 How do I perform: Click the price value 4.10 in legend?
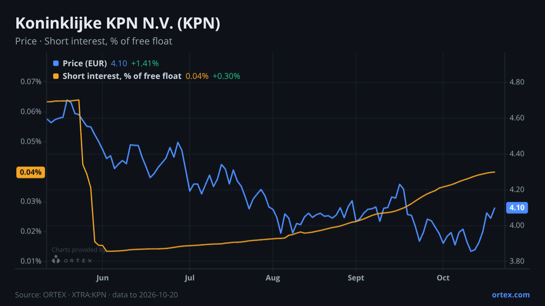click(119, 63)
